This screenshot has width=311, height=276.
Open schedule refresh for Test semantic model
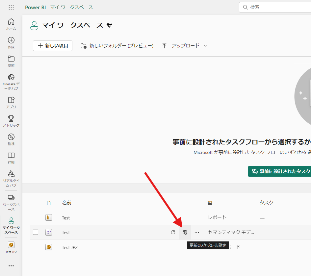coord(185,232)
